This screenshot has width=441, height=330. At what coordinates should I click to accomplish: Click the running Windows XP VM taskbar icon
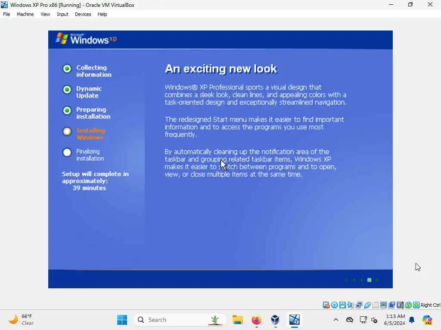[x=295, y=320]
